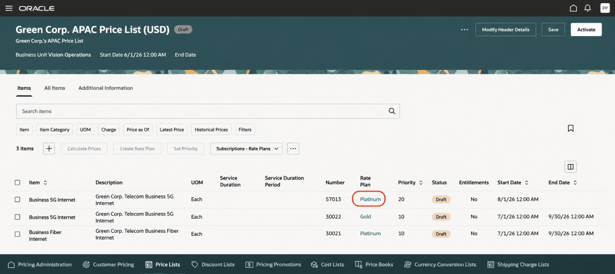Click the saved search bookmark icon
Image resolution: width=615 pixels, height=274 pixels.
[571, 128]
